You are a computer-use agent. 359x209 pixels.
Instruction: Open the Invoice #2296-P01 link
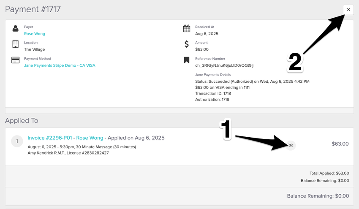click(x=49, y=138)
